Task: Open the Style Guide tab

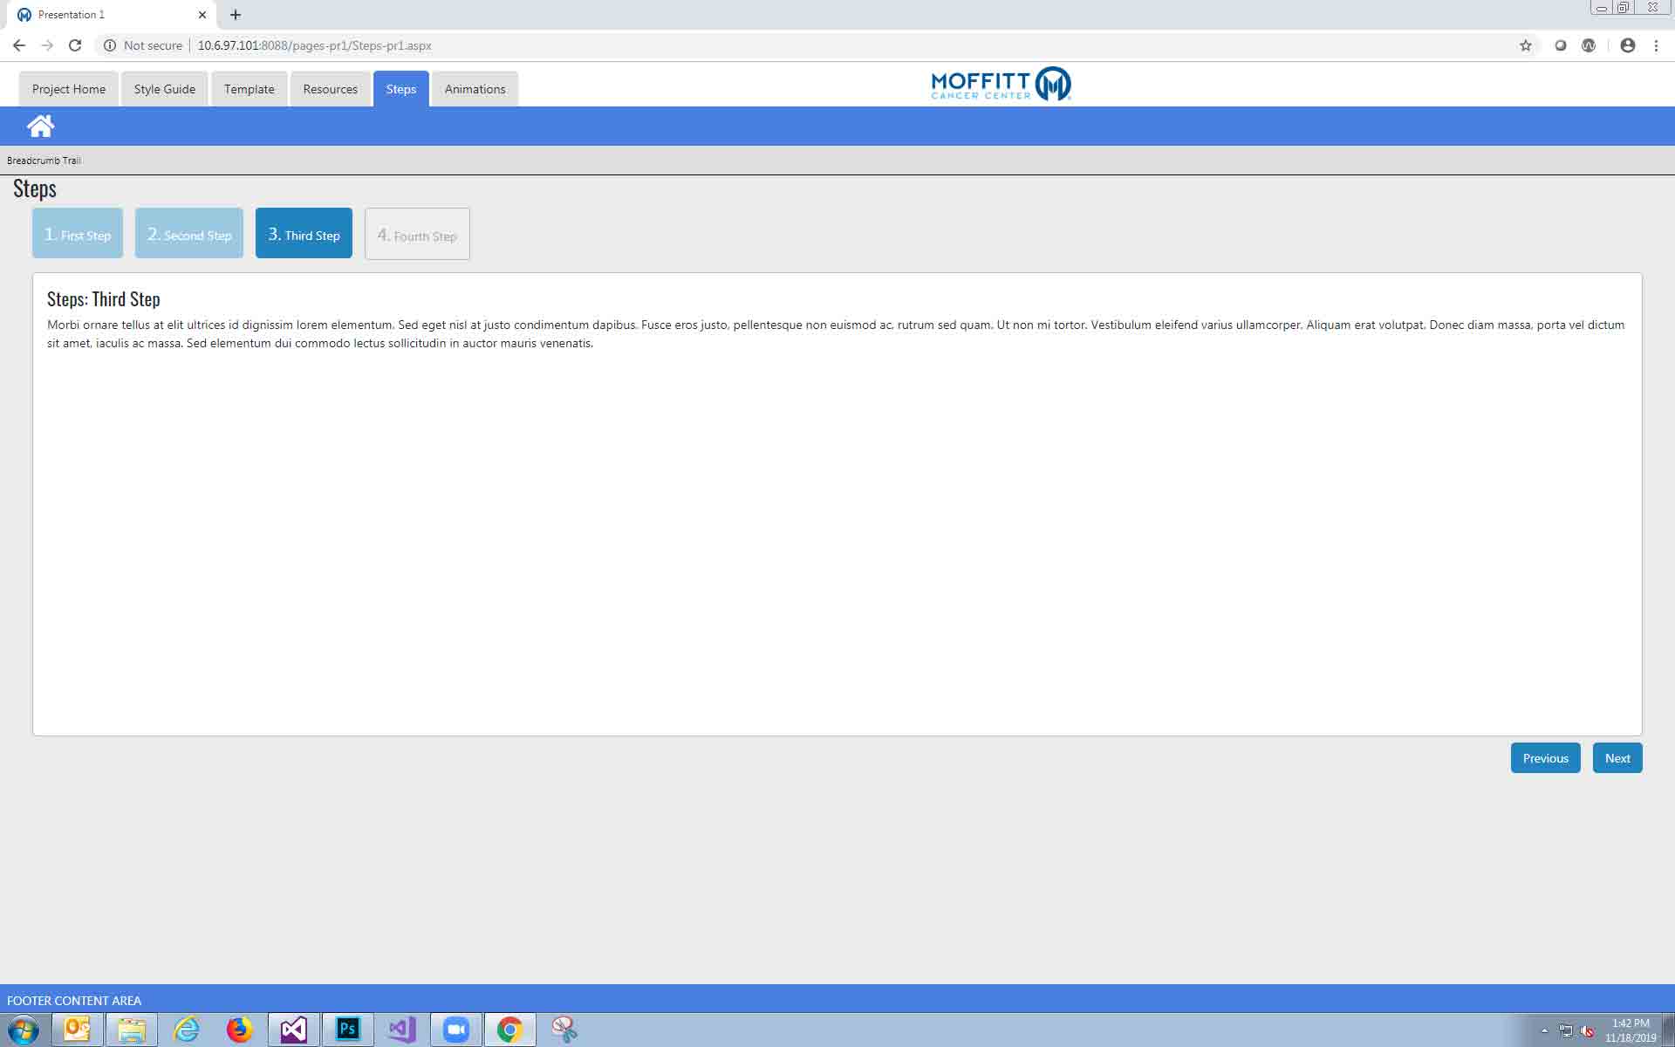Action: tap(164, 89)
